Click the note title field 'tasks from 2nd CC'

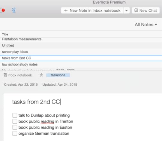pyautogui.click(x=36, y=102)
